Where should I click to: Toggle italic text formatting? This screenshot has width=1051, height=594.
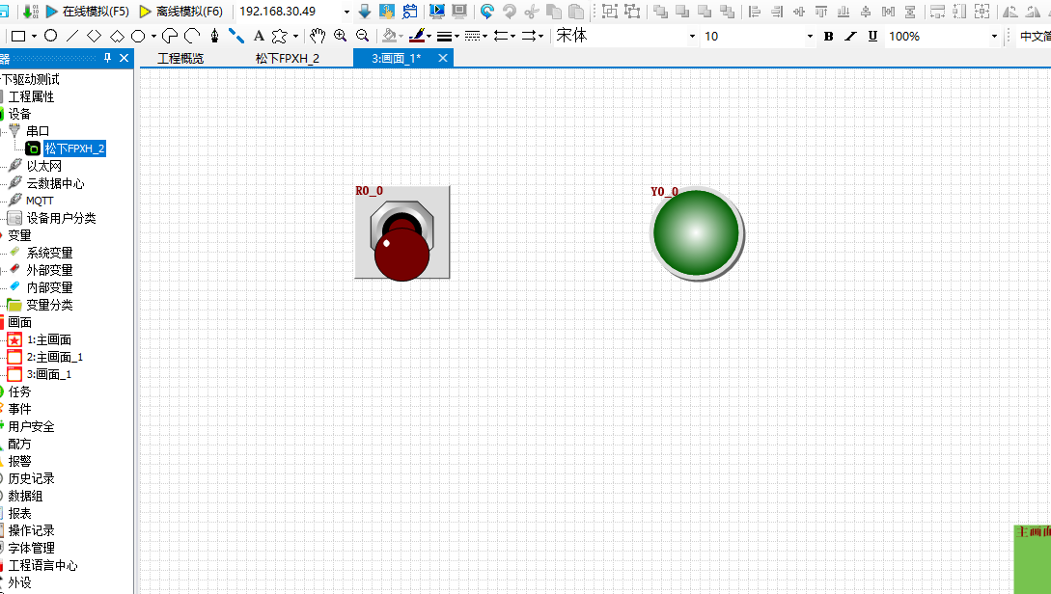click(x=850, y=37)
